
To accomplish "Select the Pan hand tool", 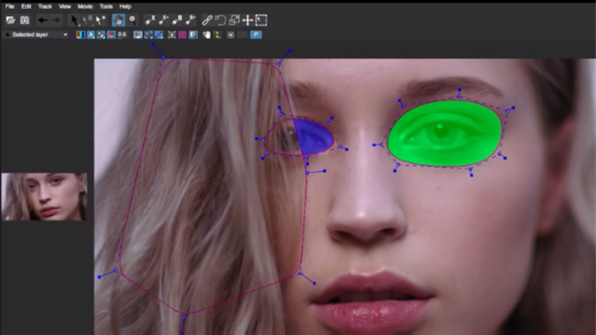I will 118,20.
